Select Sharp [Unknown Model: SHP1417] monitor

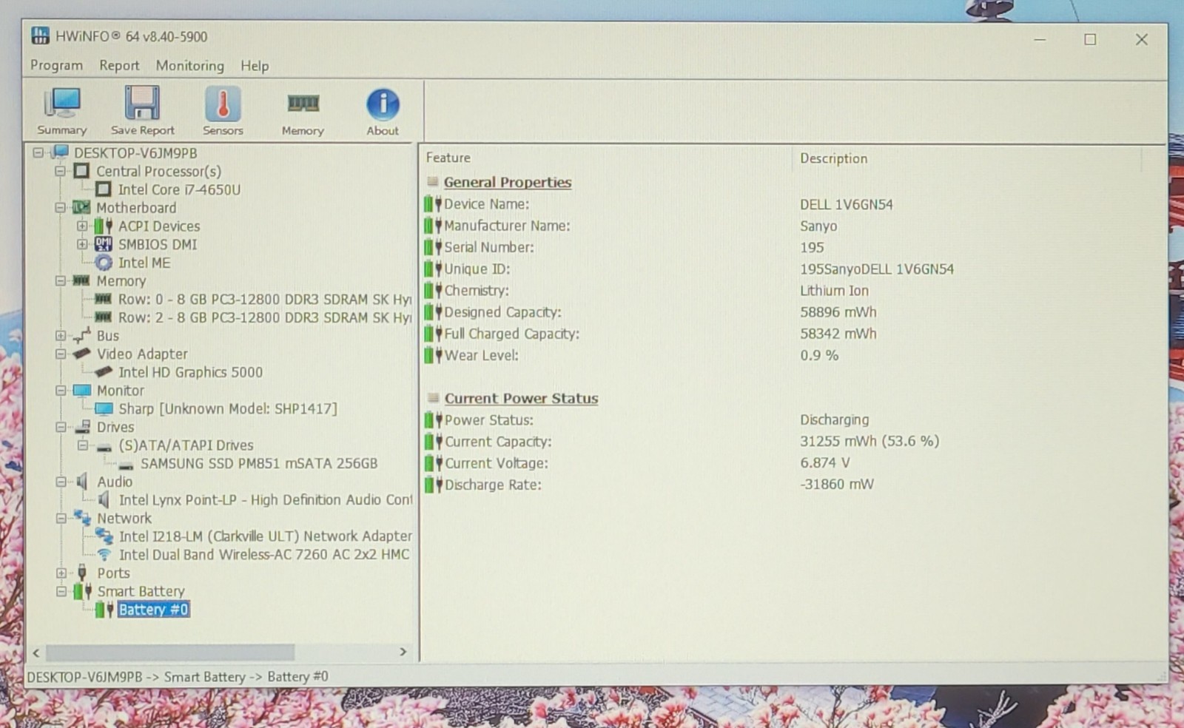227,408
